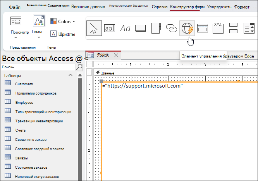Close the Форма tab

coord(116,55)
